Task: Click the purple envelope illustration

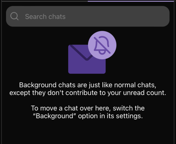Action: (87, 59)
